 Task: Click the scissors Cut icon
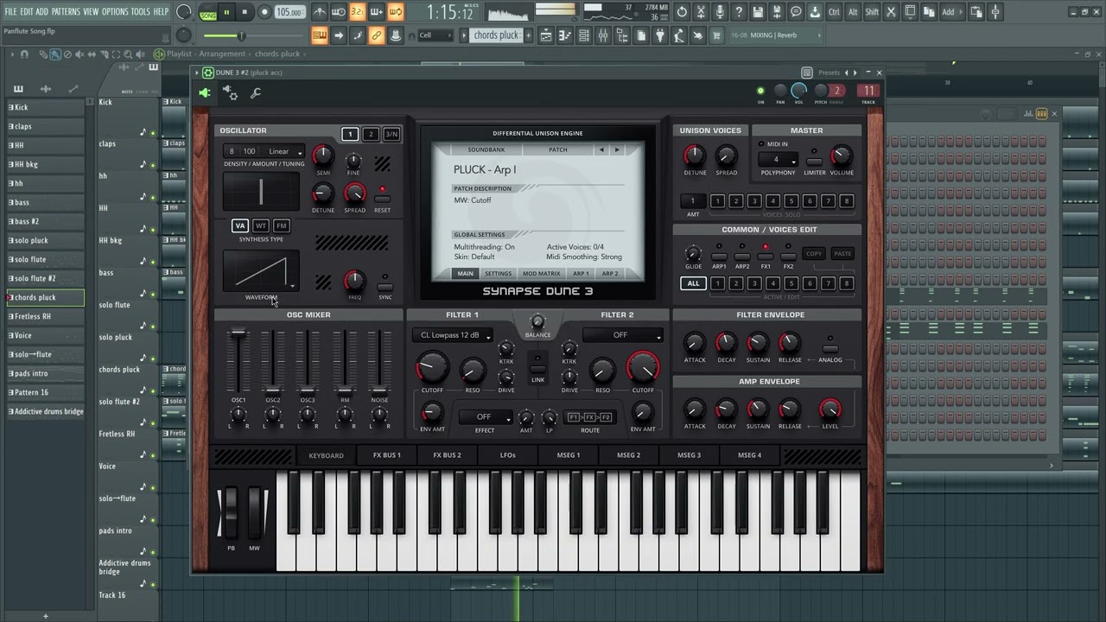coord(891,12)
